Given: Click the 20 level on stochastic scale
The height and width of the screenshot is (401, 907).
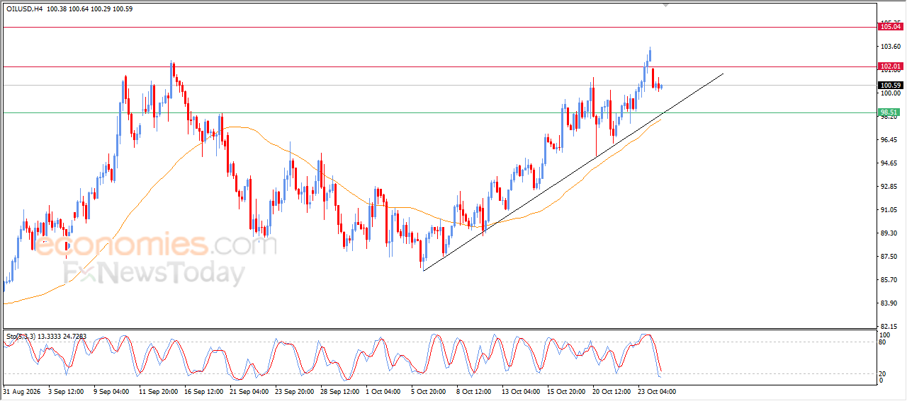Looking at the screenshot, I should (x=883, y=373).
